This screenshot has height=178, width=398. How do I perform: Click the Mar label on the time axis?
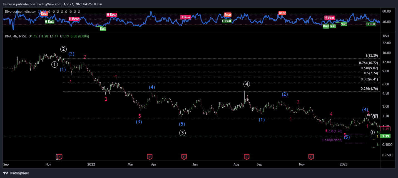pos(130,164)
